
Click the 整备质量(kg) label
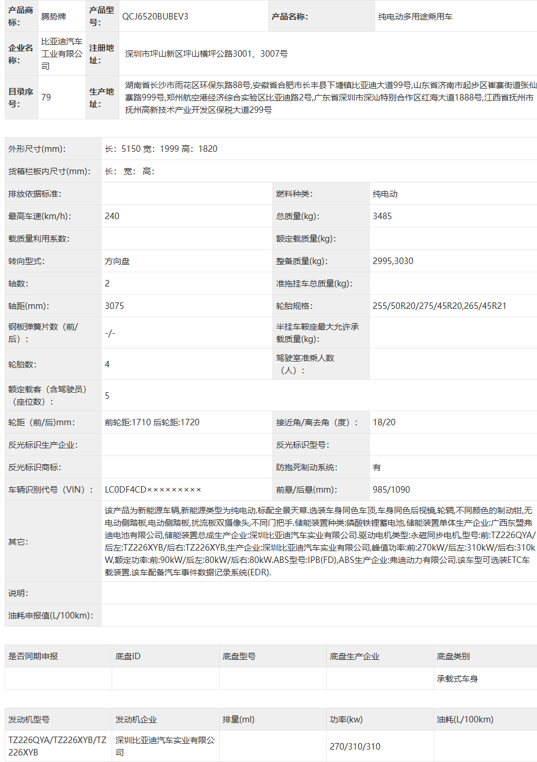[x=302, y=261]
